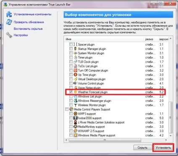Viewport: 178px width, 156px height.
Task: Click the TLB Clock plugin label
Action: 88,62
